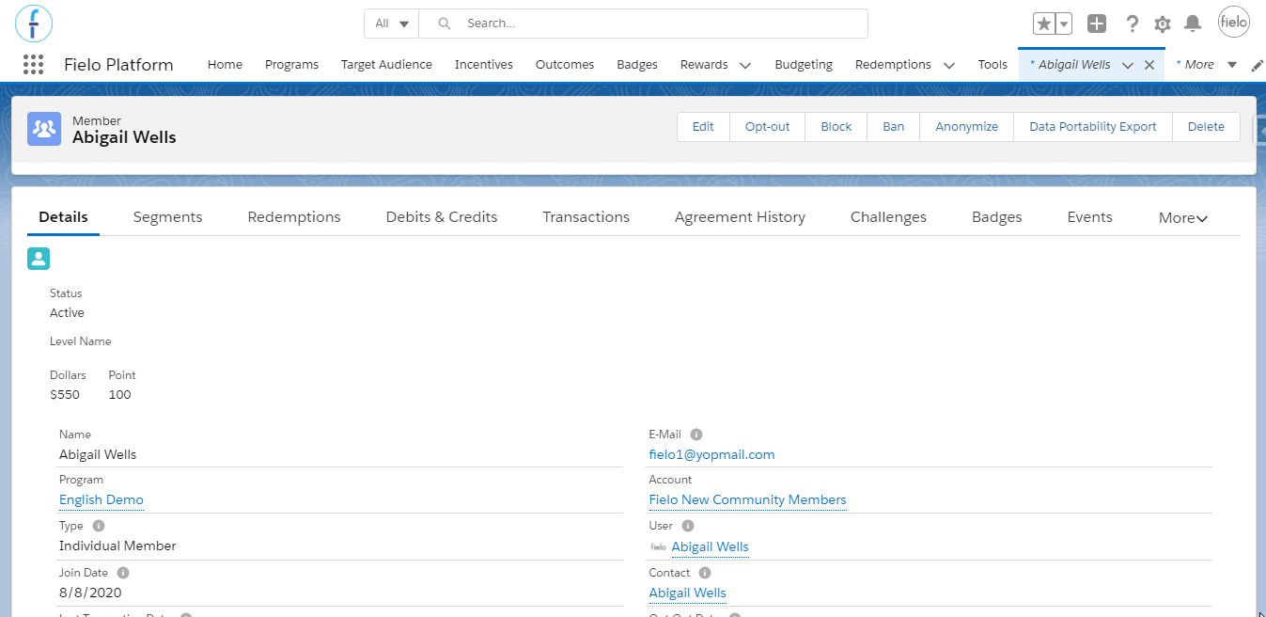Switch to the Events tab
Image resolution: width=1266 pixels, height=617 pixels.
(x=1089, y=217)
